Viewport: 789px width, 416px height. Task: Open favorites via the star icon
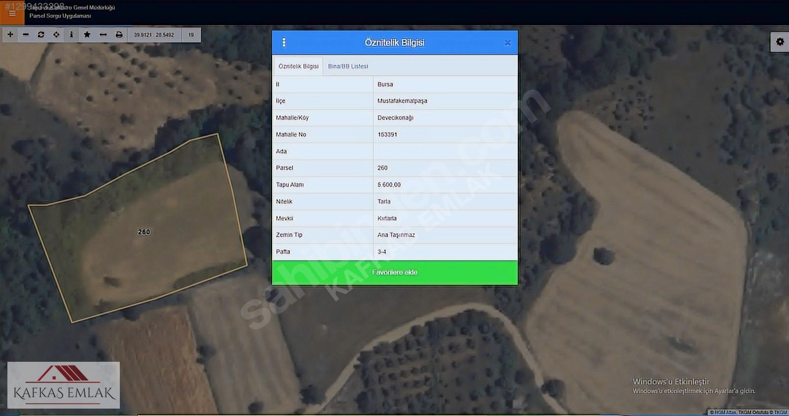pos(87,35)
